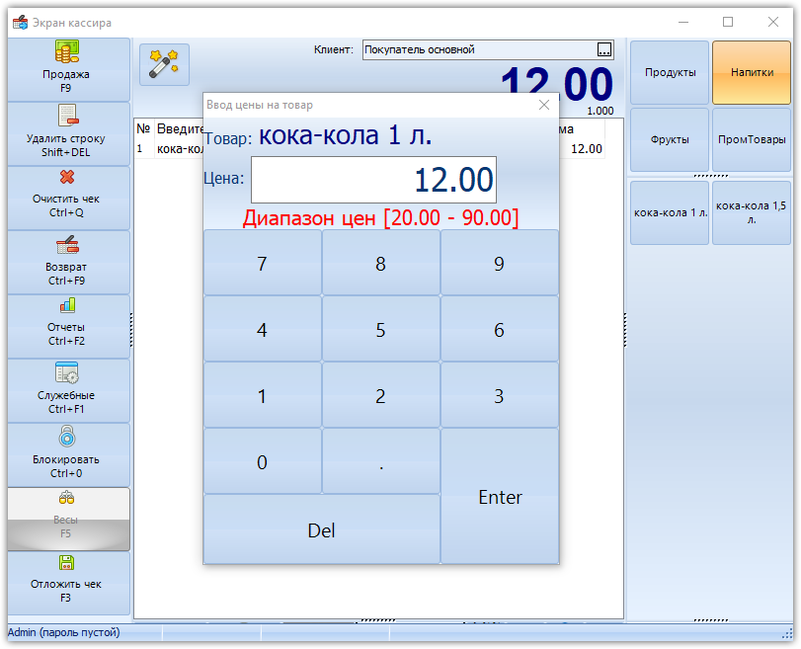
Task: Open Служебные settings window icon
Action: [66, 372]
